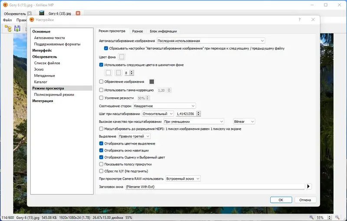Viewport: 347px width, 221px height.
Task: Click zoom-in magnifier in status bar
Action: 311,217
